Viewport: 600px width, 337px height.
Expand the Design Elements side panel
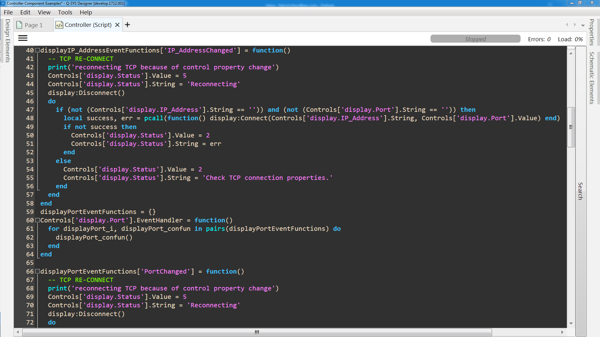pyautogui.click(x=8, y=41)
